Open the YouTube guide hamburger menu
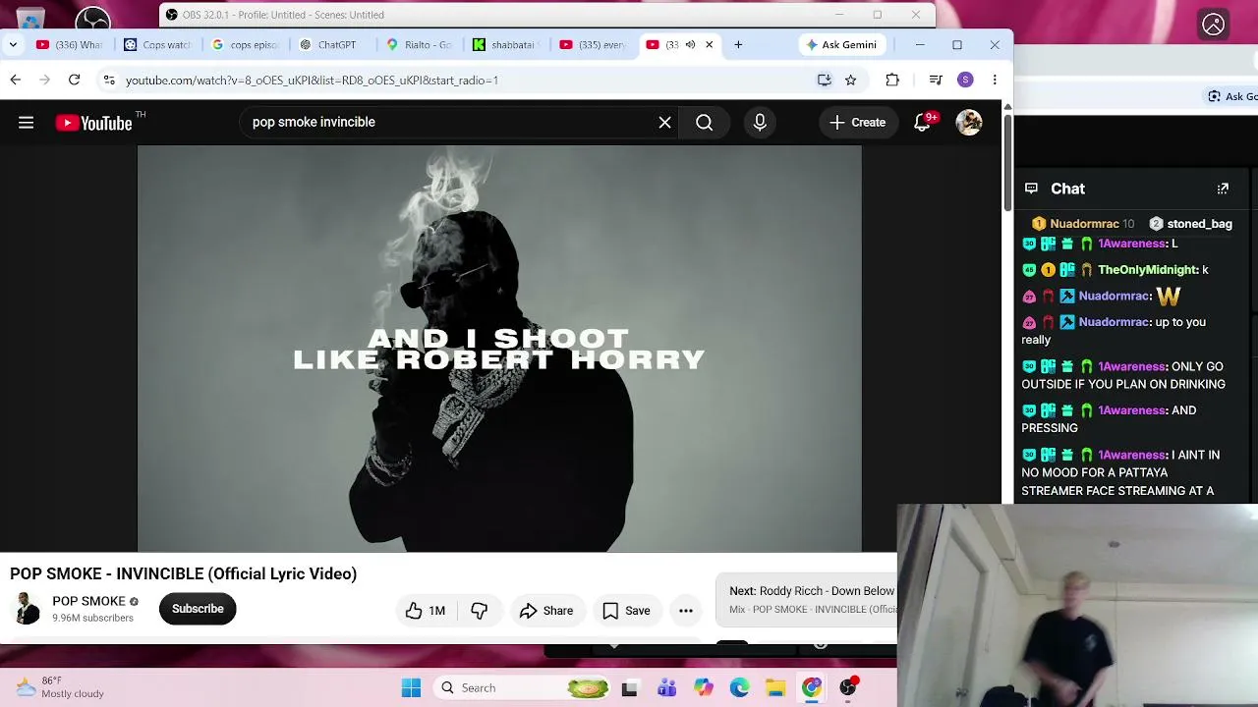 click(x=27, y=123)
